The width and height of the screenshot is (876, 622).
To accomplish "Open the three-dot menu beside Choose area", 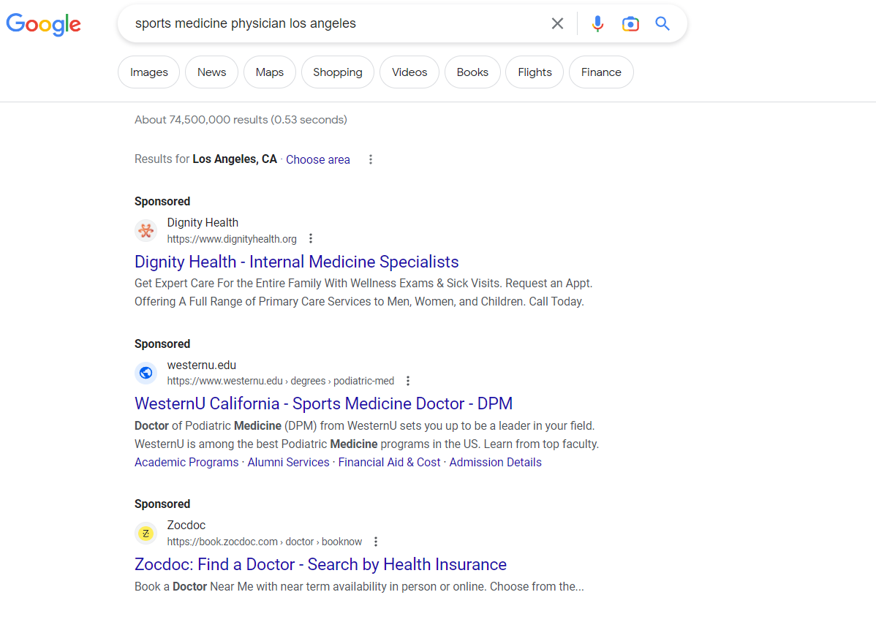I will (371, 159).
